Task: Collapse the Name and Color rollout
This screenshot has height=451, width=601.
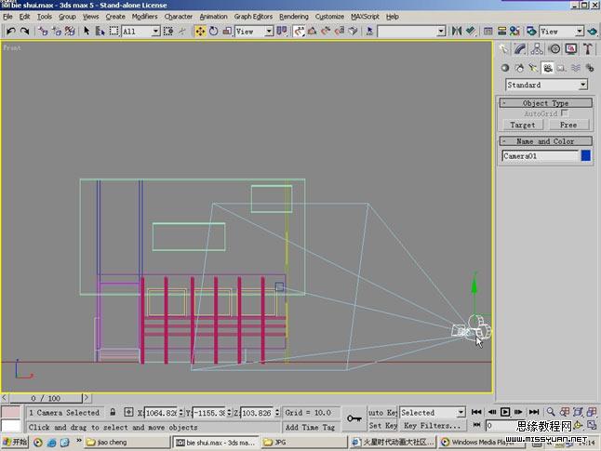Action: (546, 141)
